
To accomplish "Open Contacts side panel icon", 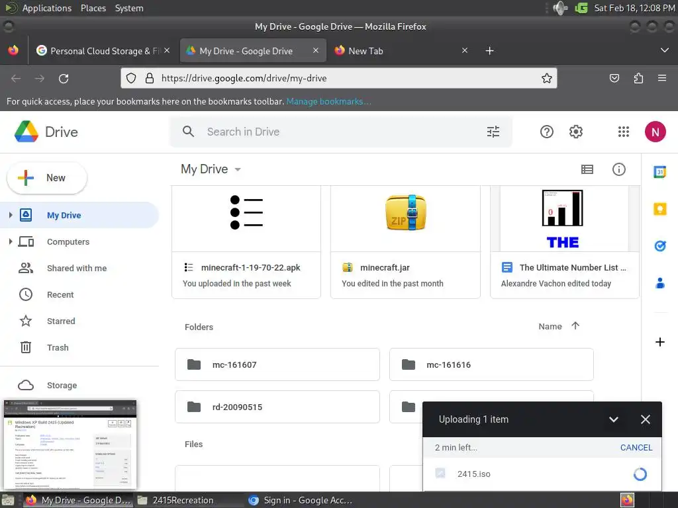I will (x=659, y=283).
